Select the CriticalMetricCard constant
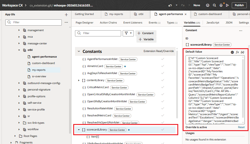The image size is (250, 144). [x=98, y=87]
